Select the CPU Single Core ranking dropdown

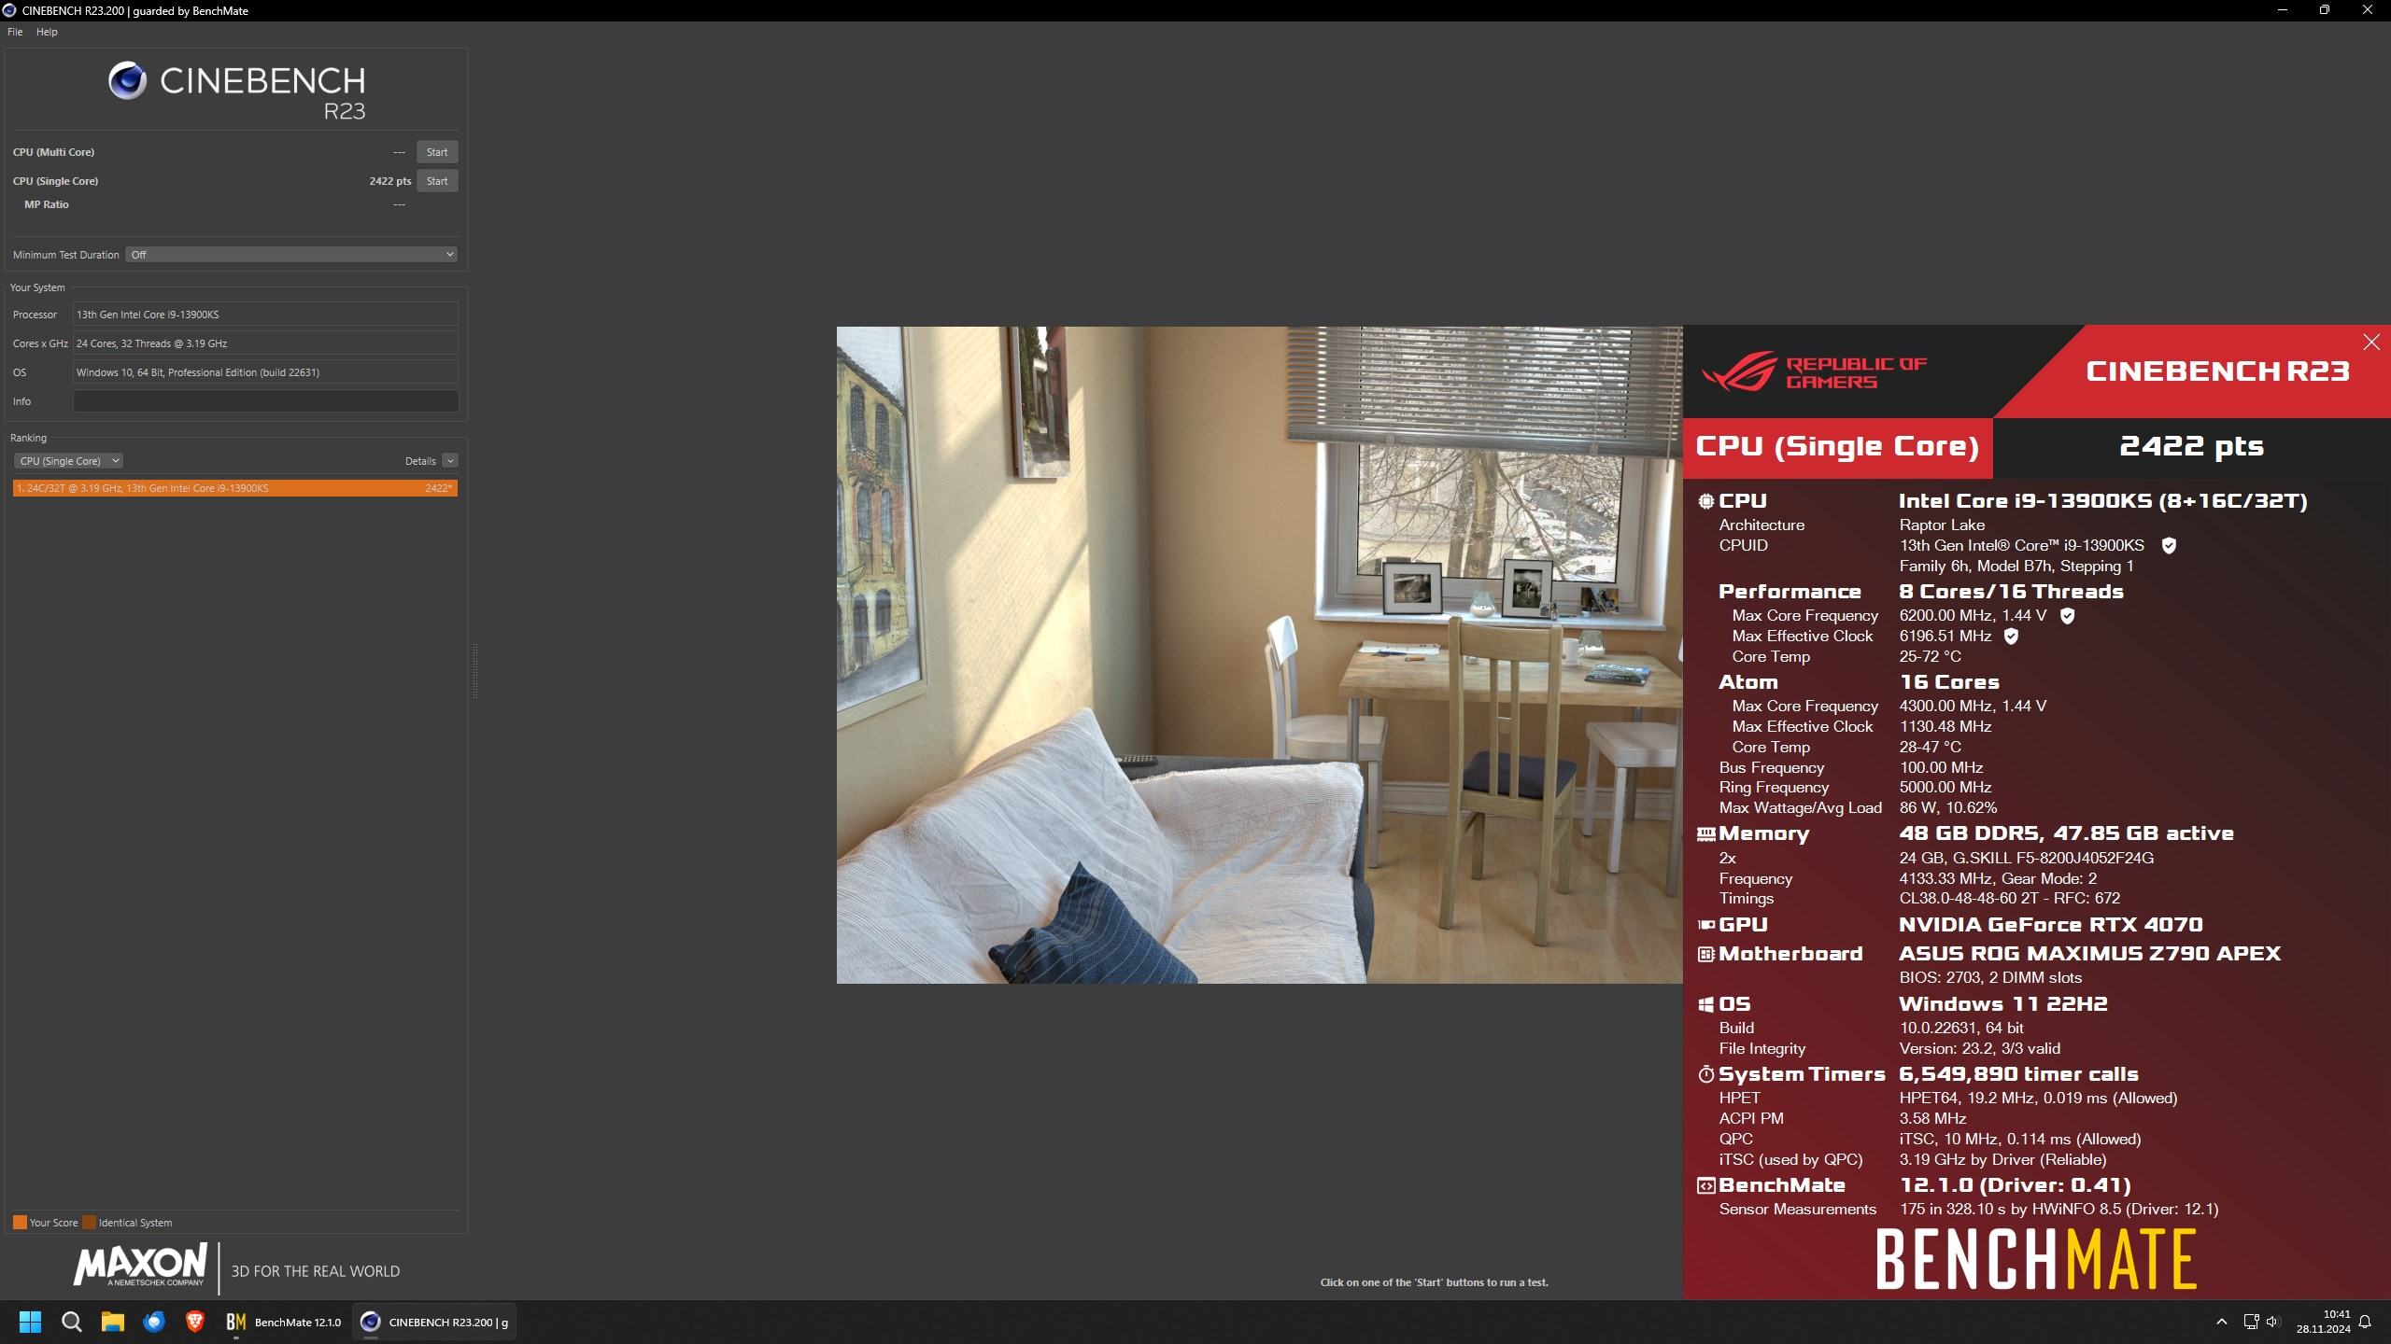(x=67, y=461)
